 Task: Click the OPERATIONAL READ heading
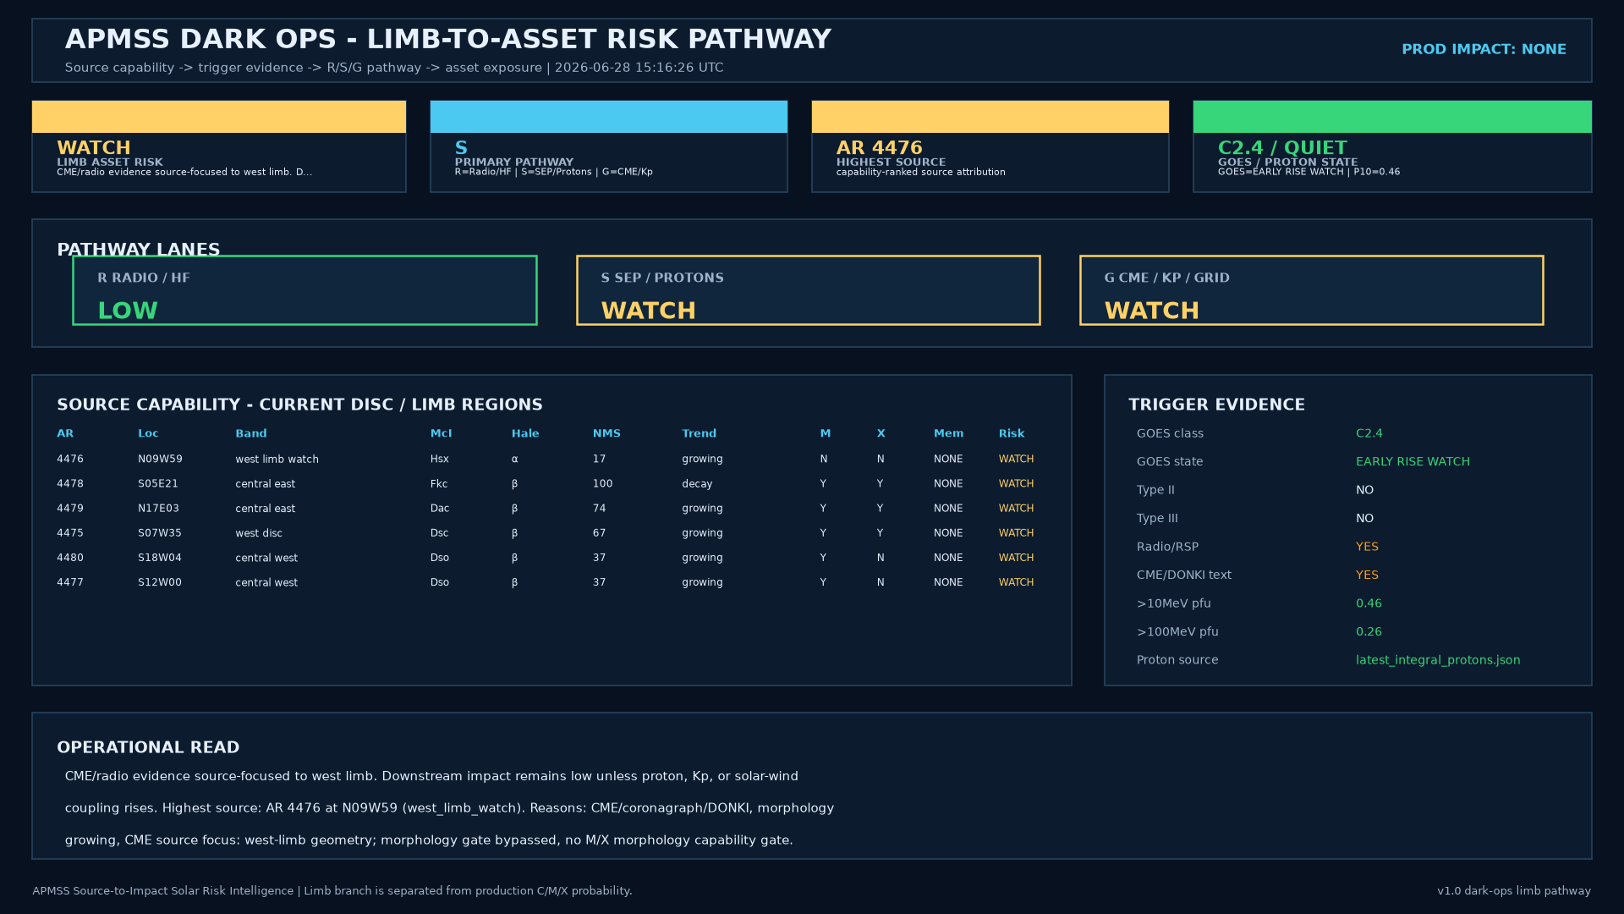click(x=148, y=747)
